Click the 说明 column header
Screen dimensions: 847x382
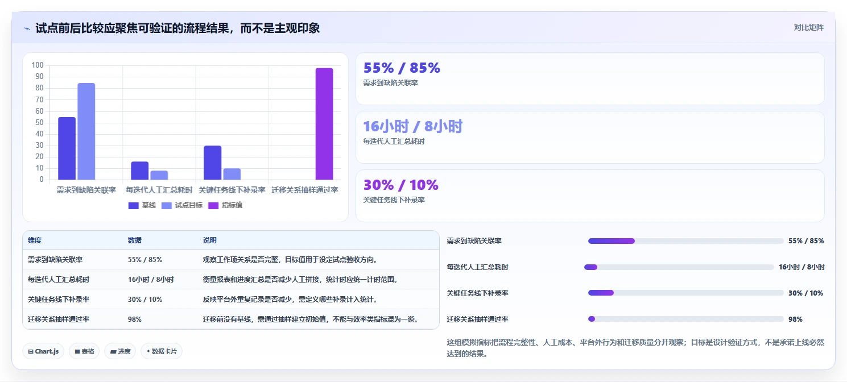tap(210, 240)
